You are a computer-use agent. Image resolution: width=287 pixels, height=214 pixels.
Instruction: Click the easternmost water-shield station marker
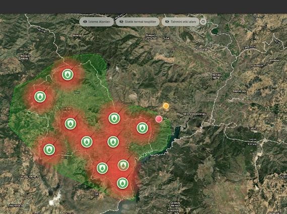pos(142,128)
